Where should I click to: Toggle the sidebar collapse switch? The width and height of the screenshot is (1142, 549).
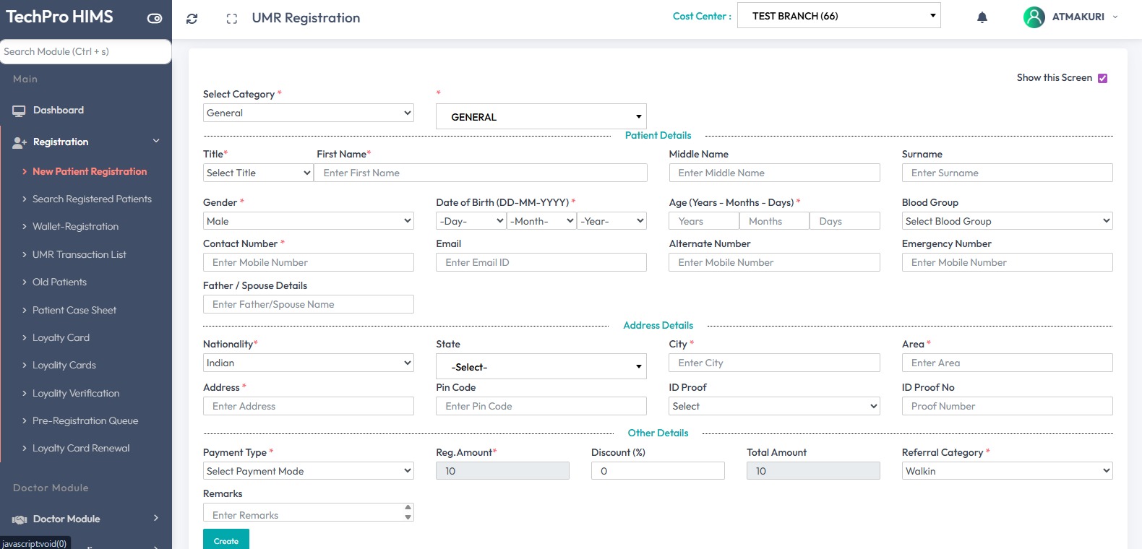point(155,18)
